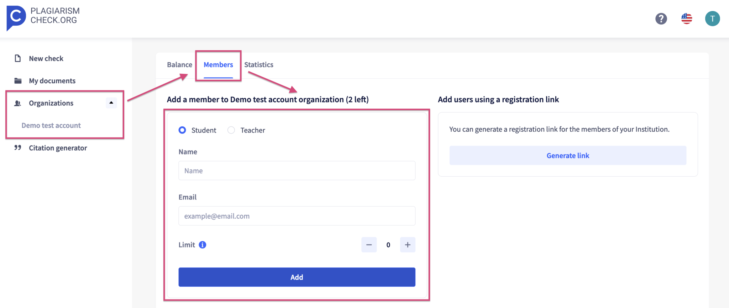Decrease the Limit with the minus button

(x=369, y=245)
